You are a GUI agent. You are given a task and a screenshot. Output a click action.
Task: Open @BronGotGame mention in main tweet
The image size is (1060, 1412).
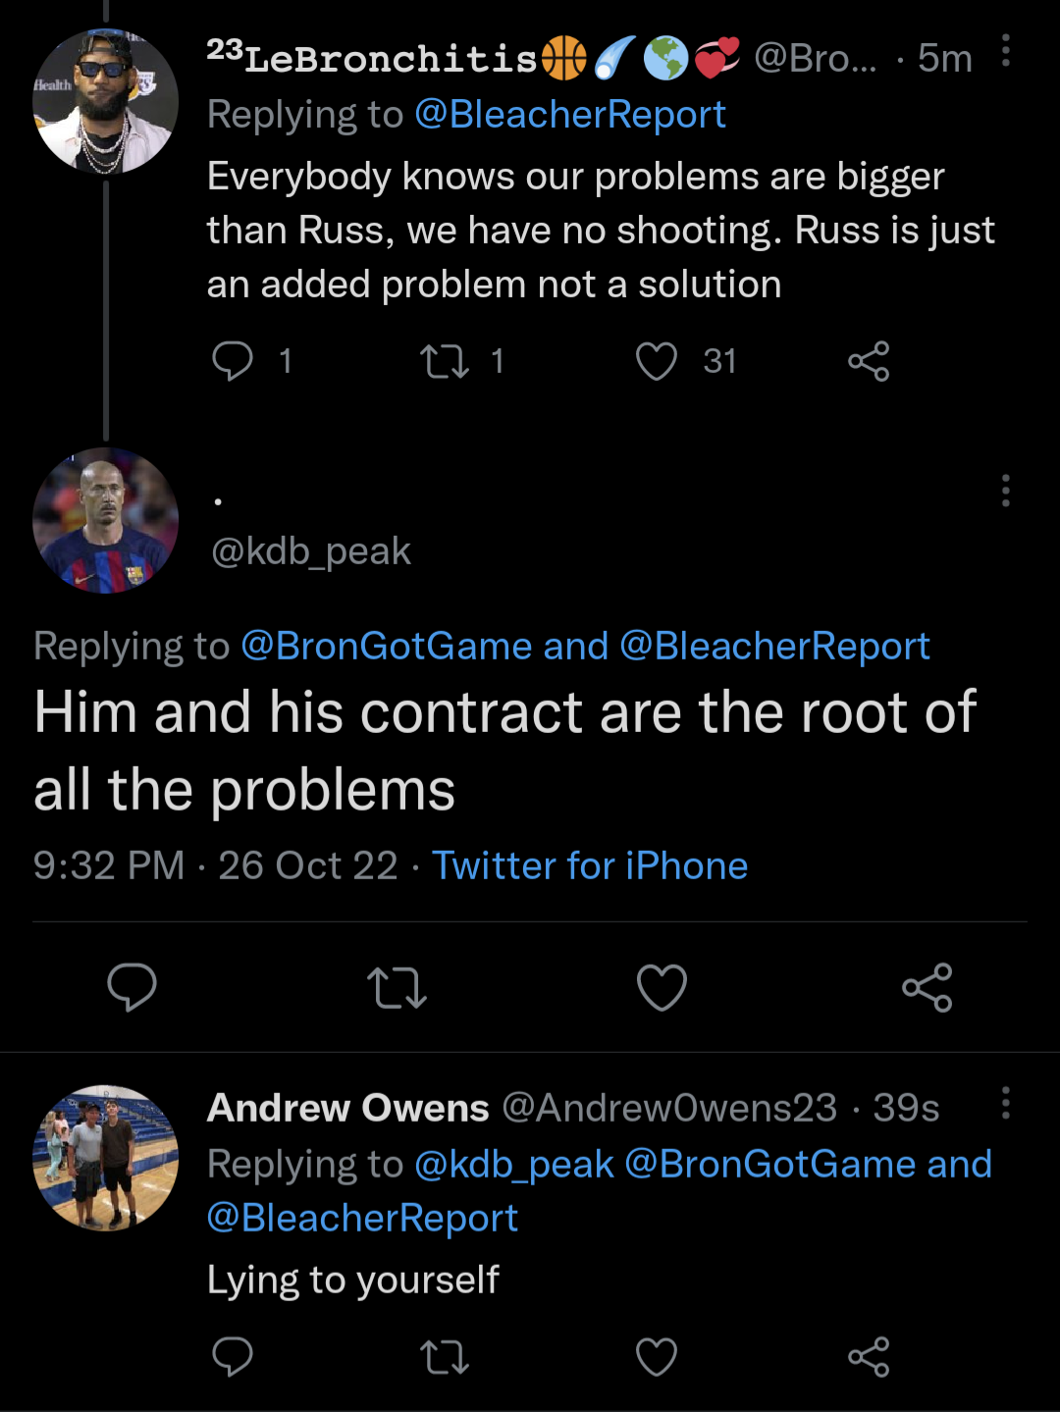(386, 647)
